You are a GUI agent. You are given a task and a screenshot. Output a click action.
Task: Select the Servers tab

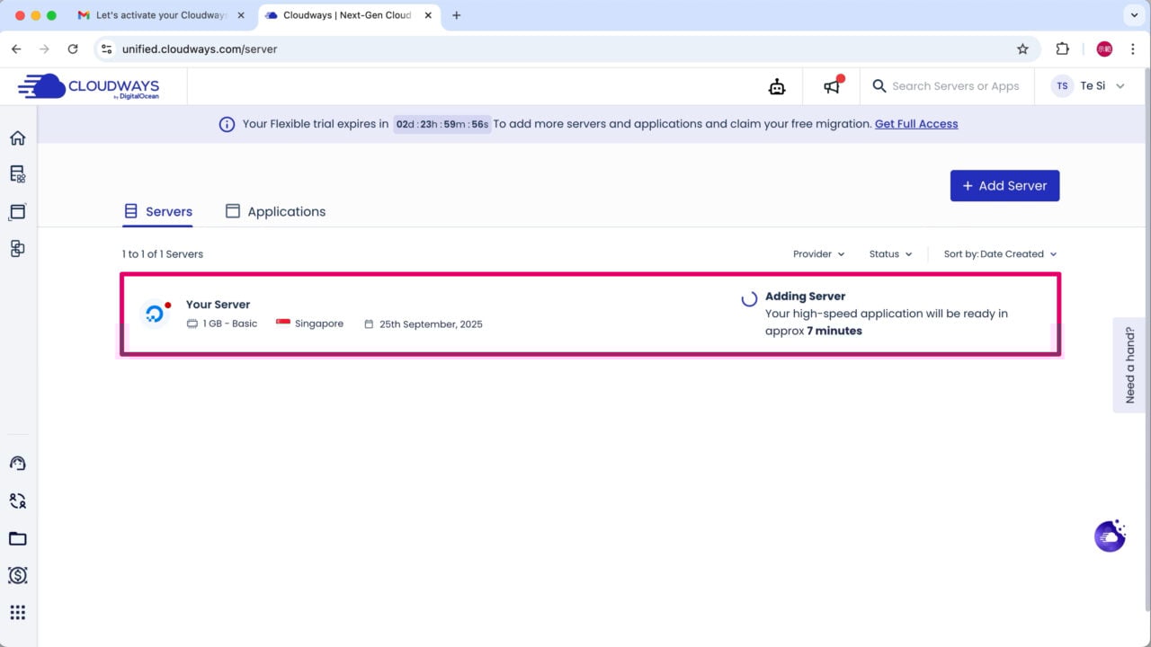pyautogui.click(x=158, y=211)
